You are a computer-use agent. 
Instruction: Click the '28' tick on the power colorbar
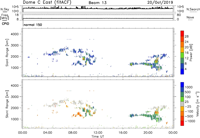pyautogui.click(x=186, y=36)
